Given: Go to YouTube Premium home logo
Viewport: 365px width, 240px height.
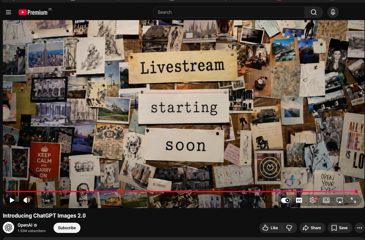Looking at the screenshot, I should (33, 12).
